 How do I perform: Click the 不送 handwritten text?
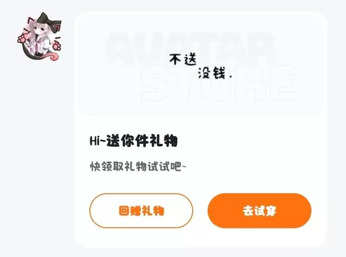pos(183,59)
